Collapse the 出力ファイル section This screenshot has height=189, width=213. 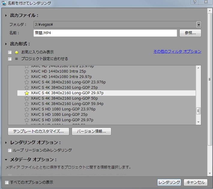pyautogui.click(x=6, y=16)
